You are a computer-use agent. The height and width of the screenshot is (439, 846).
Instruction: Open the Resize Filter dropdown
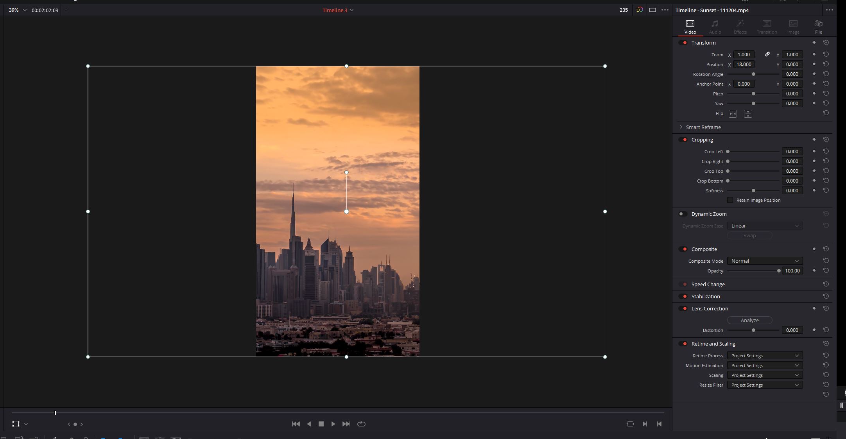tap(765, 385)
